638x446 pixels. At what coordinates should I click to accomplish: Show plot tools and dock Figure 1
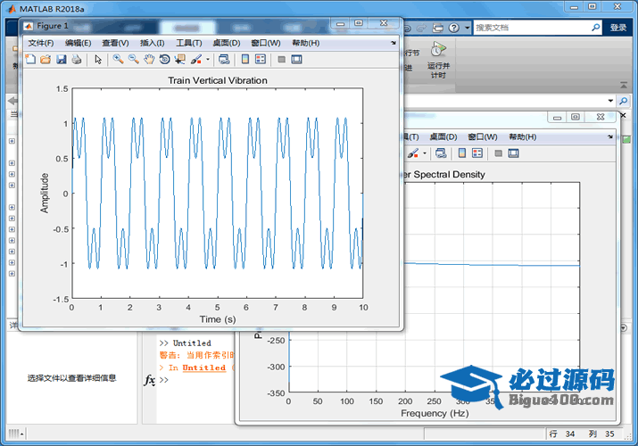(296, 60)
